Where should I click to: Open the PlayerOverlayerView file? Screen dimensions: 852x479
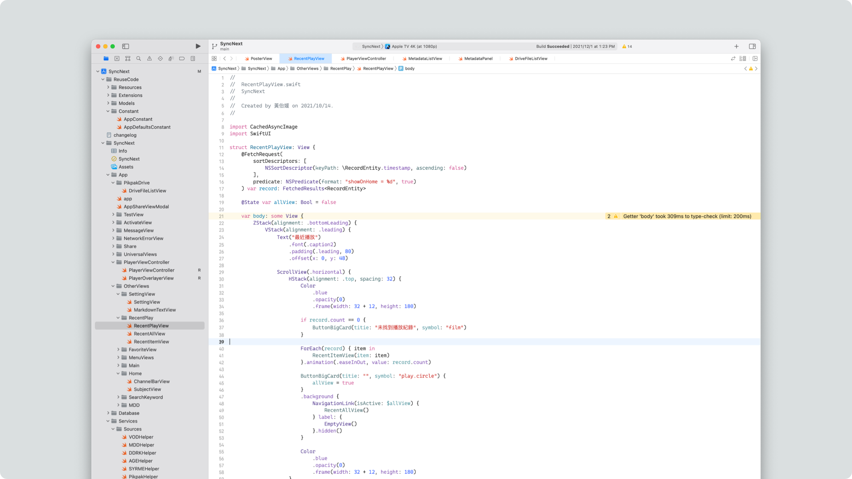[x=147, y=278]
